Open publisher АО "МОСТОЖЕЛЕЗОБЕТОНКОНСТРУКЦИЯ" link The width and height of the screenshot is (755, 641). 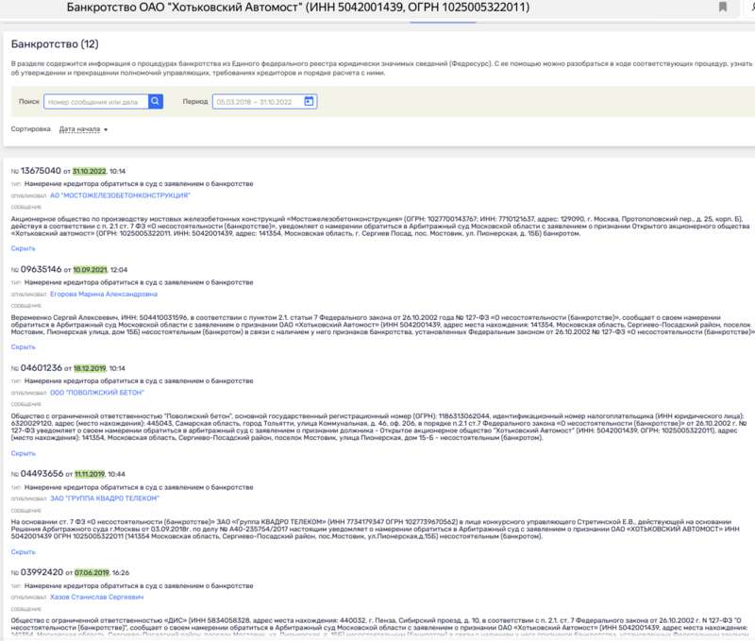(x=120, y=195)
